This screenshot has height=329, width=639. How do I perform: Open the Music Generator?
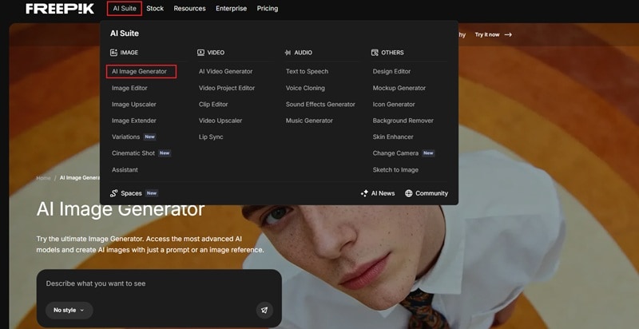point(309,121)
